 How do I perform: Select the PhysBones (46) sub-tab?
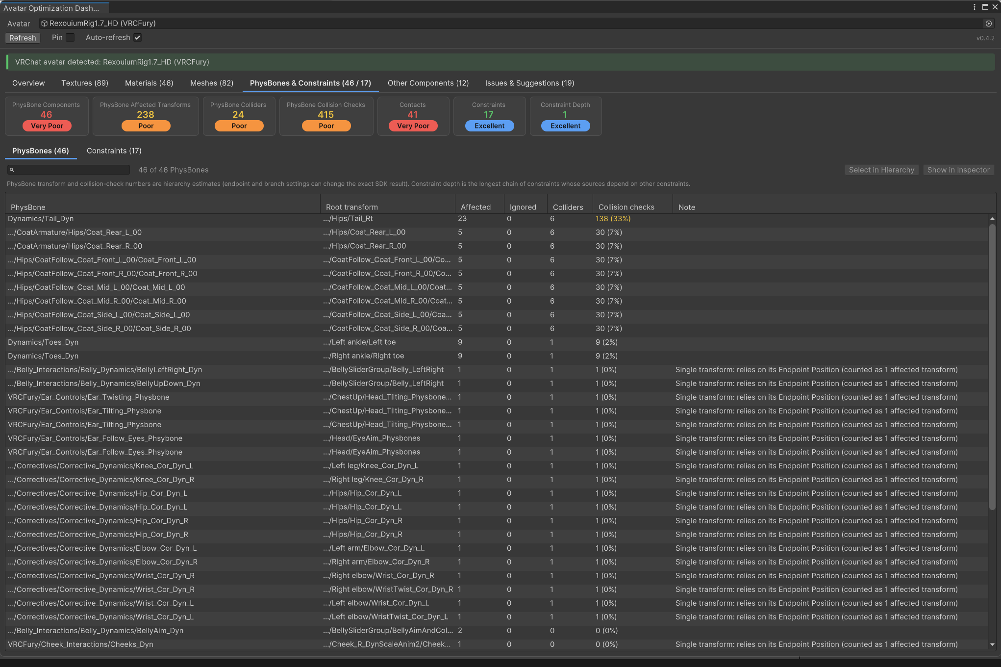pyautogui.click(x=41, y=151)
